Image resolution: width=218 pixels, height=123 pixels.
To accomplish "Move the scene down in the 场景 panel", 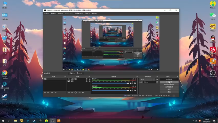I will [56, 92].
